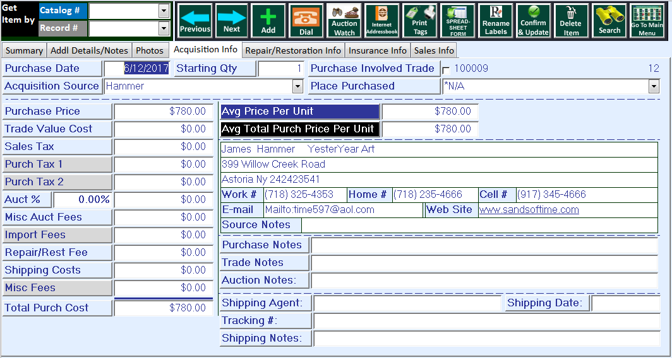Screen dimensions: 672x358
Task: Select the Home # phone (718) 235-4666
Action: pyautogui.click(x=428, y=195)
